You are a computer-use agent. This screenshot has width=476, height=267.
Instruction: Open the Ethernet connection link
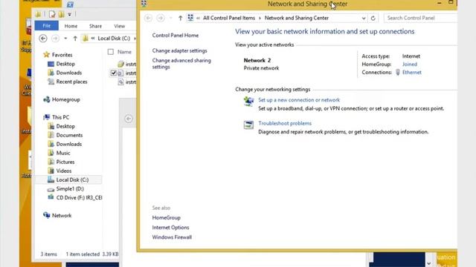pos(411,73)
